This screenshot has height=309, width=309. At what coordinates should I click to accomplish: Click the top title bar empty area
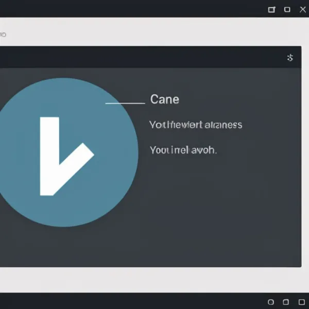point(129,9)
